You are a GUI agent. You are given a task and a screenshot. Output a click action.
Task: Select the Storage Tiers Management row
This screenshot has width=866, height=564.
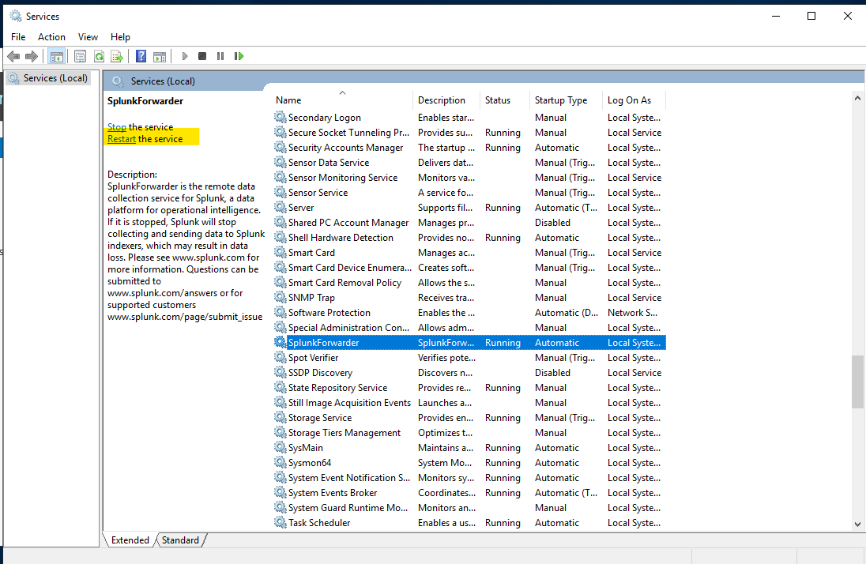(x=469, y=433)
